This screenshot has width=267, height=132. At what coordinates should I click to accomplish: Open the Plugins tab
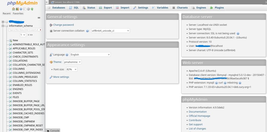(x=217, y=8)
